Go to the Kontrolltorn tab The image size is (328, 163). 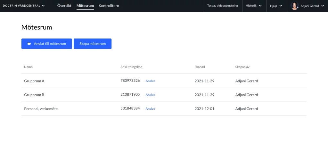click(109, 6)
